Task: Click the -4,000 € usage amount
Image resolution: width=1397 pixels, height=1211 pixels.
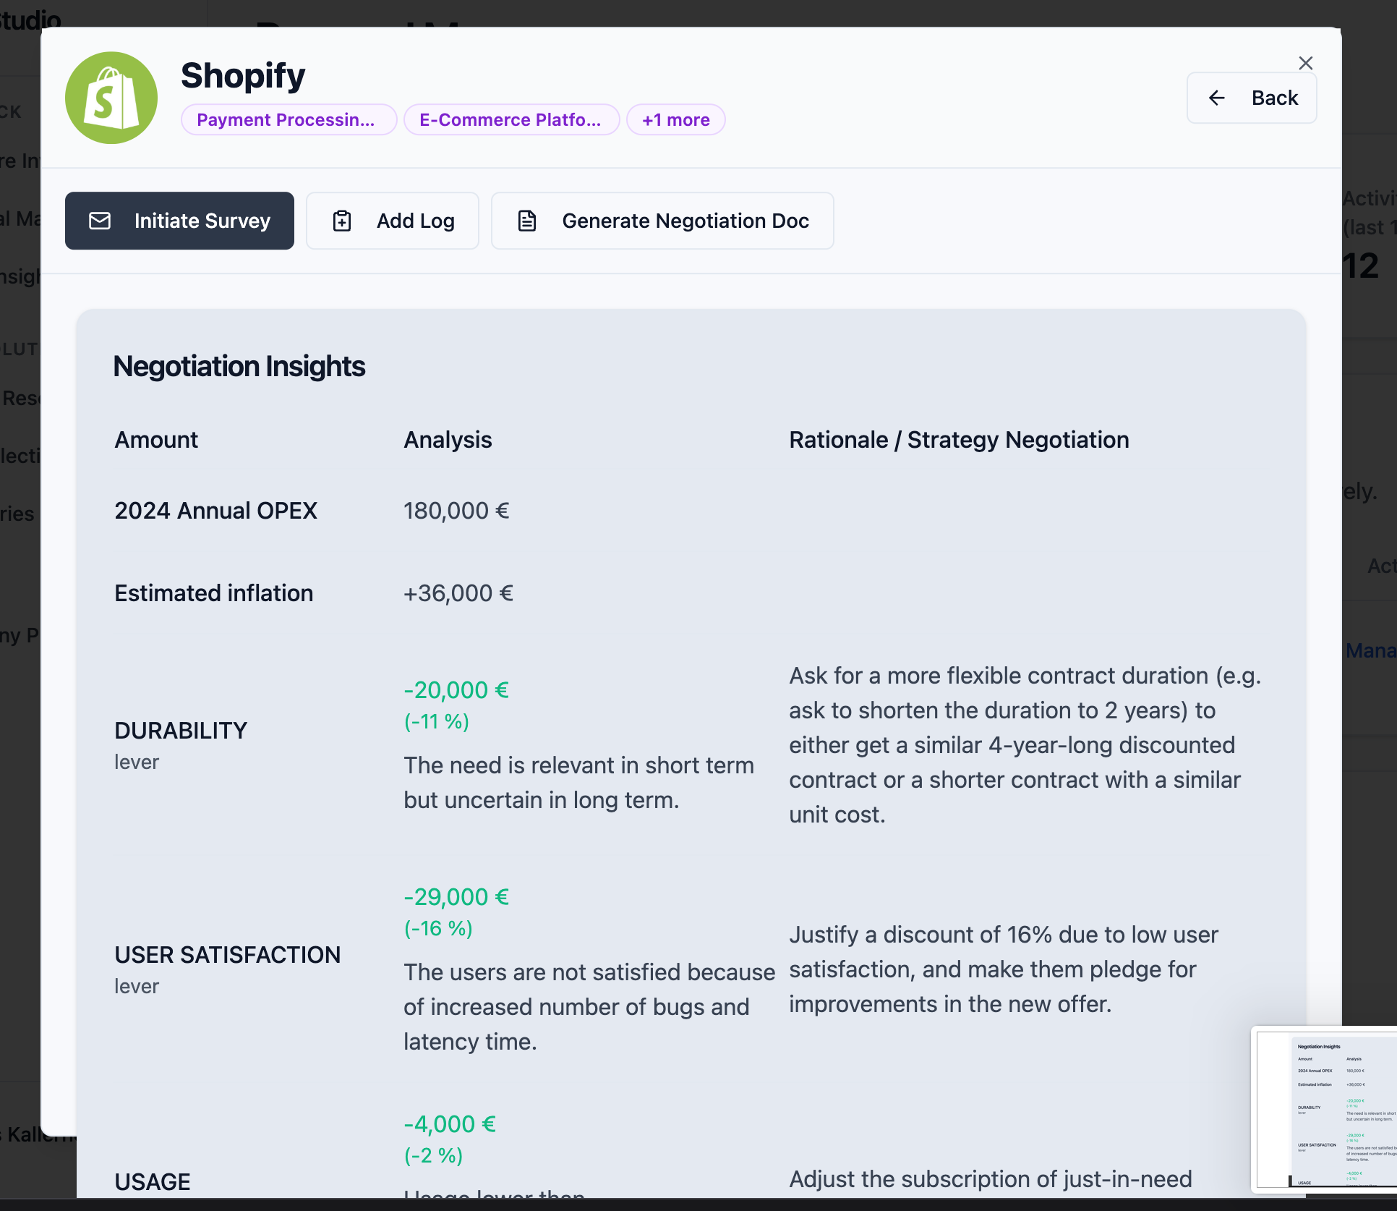Action: coord(450,1124)
